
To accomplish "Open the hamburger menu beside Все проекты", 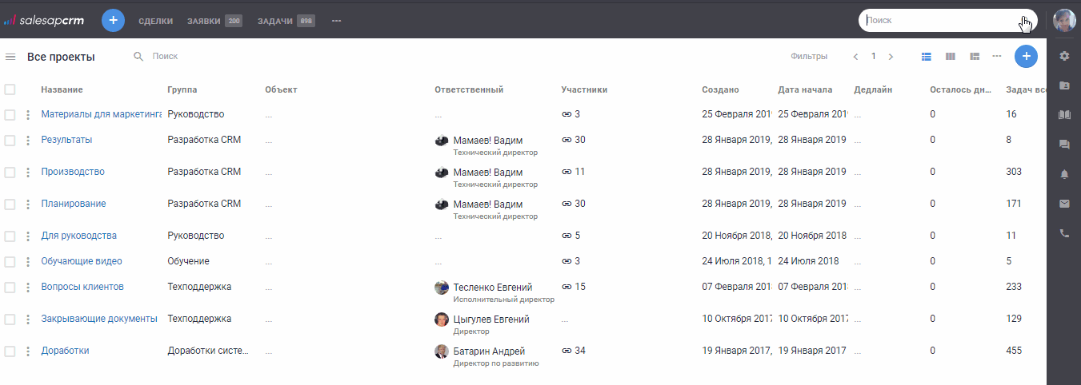I will pos(10,57).
